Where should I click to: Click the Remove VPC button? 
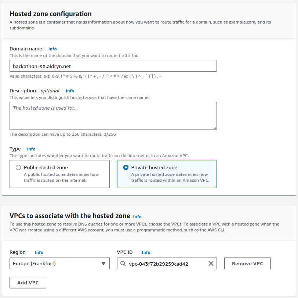[x=247, y=263]
